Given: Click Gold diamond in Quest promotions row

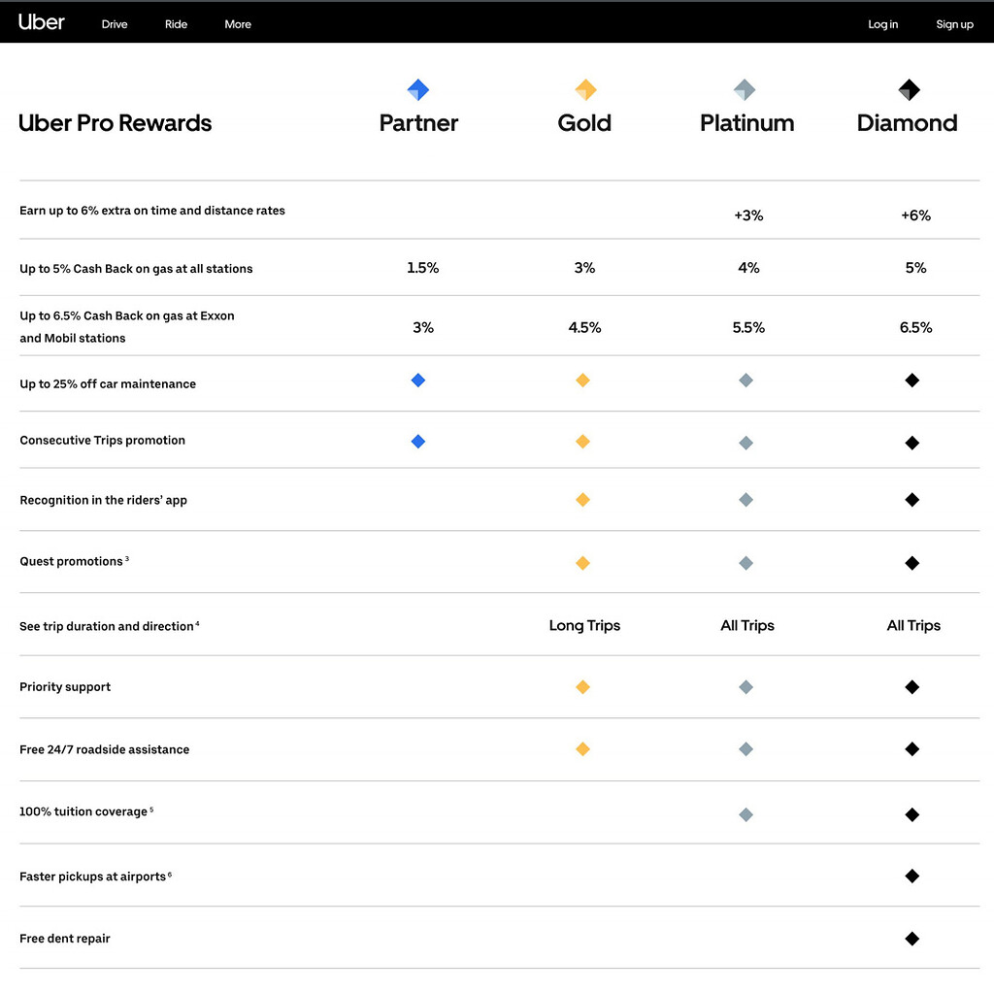Looking at the screenshot, I should pyautogui.click(x=582, y=563).
